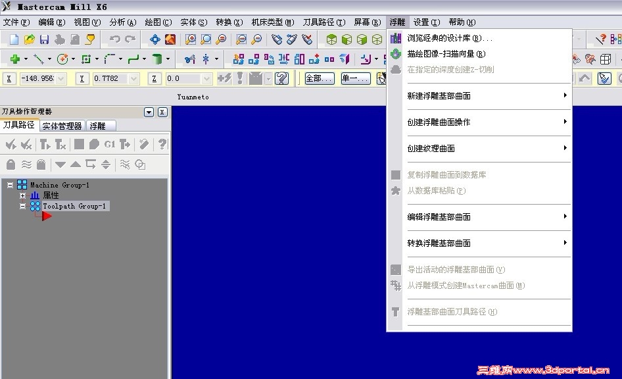Select the Zoom Window magnifier with plus
Image resolution: width=622 pixels, height=379 pixels.
coord(191,39)
